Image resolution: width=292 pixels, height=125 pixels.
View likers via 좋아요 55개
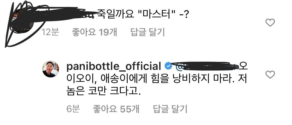[x=116, y=109]
